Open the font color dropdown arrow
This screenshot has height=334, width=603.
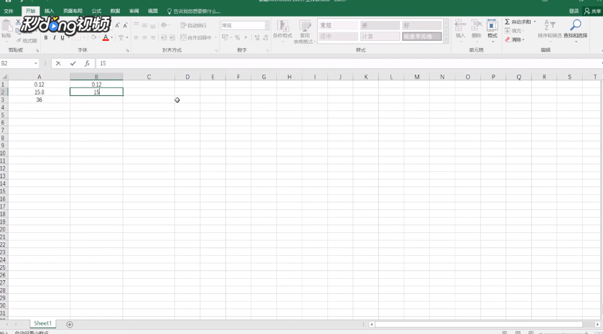pyautogui.click(x=112, y=37)
